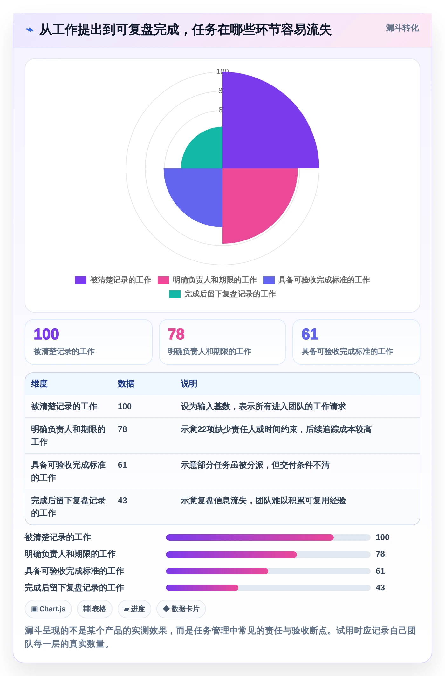Click the 维度 column header
Image resolution: width=445 pixels, height=676 pixels.
[39, 384]
